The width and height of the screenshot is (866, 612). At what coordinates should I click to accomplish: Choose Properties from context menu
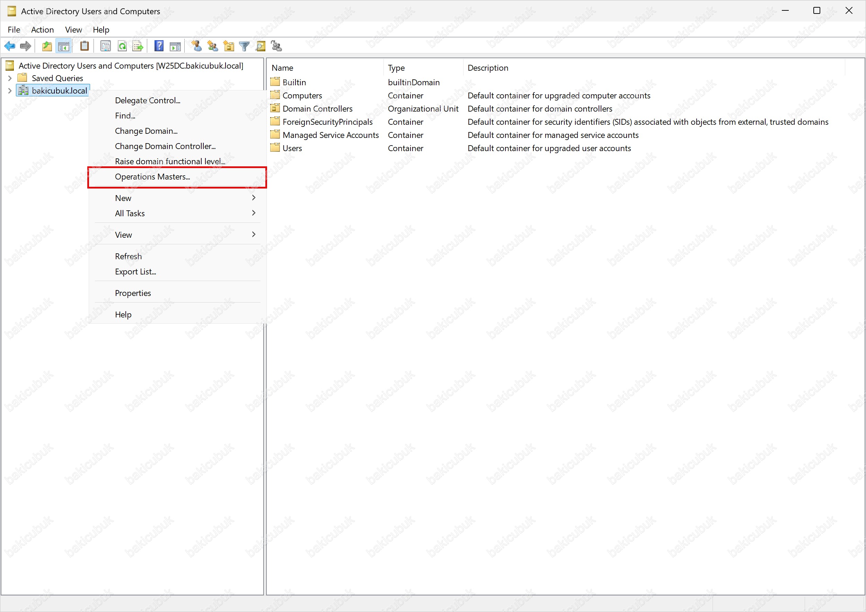coord(177,293)
